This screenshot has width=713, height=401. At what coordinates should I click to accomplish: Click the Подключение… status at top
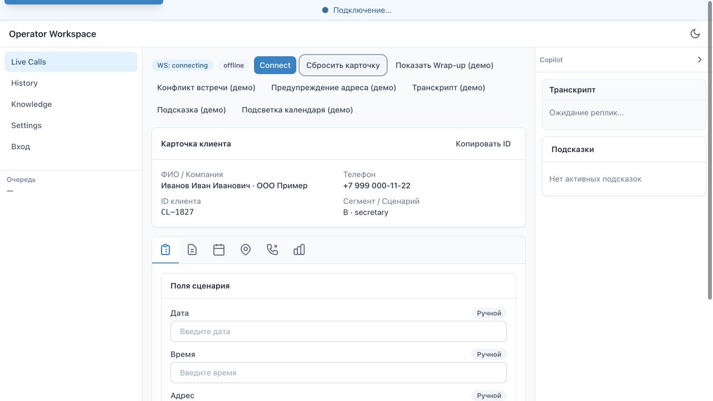[x=356, y=10]
